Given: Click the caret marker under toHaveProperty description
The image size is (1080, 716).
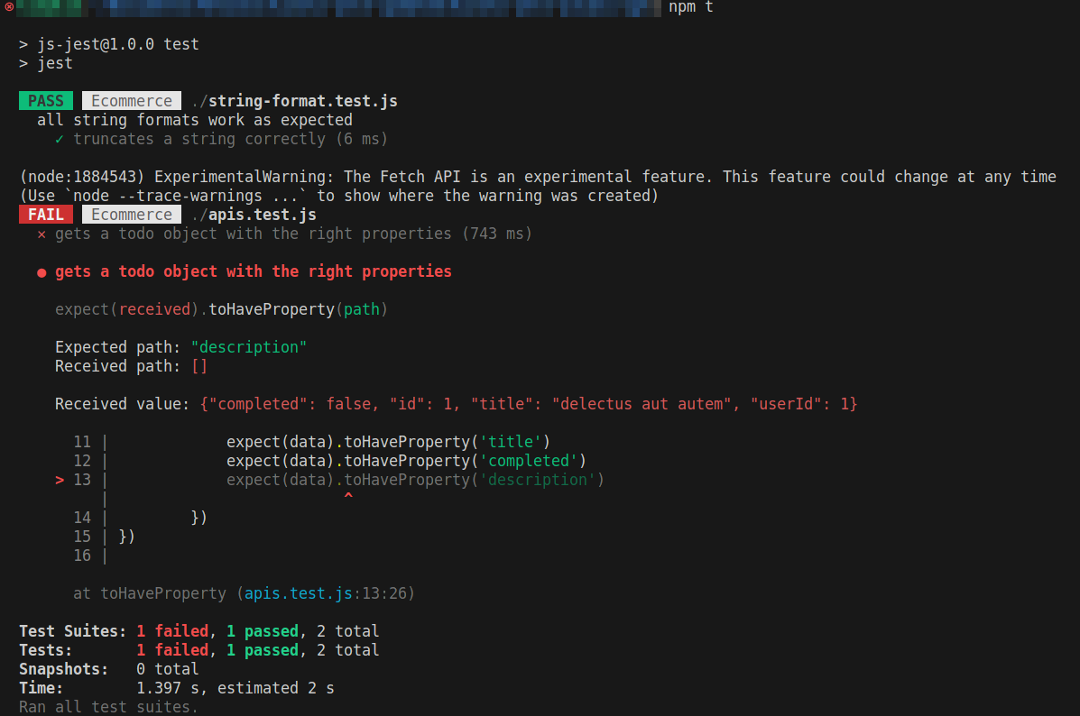Looking at the screenshot, I should click(x=348, y=494).
